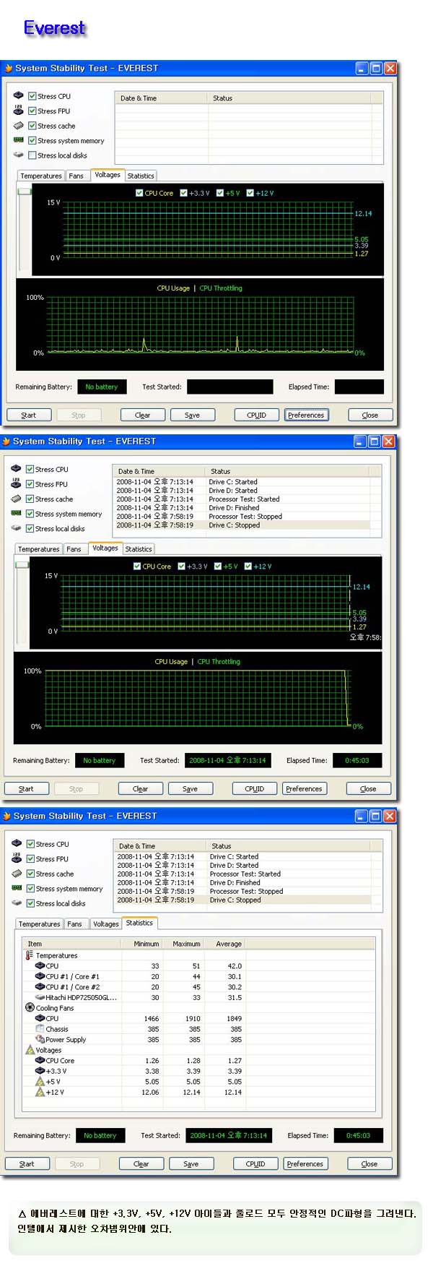Click the FPU icon beside Stress FPU in bottom window
The height and width of the screenshot is (1279, 433).
coord(17,858)
